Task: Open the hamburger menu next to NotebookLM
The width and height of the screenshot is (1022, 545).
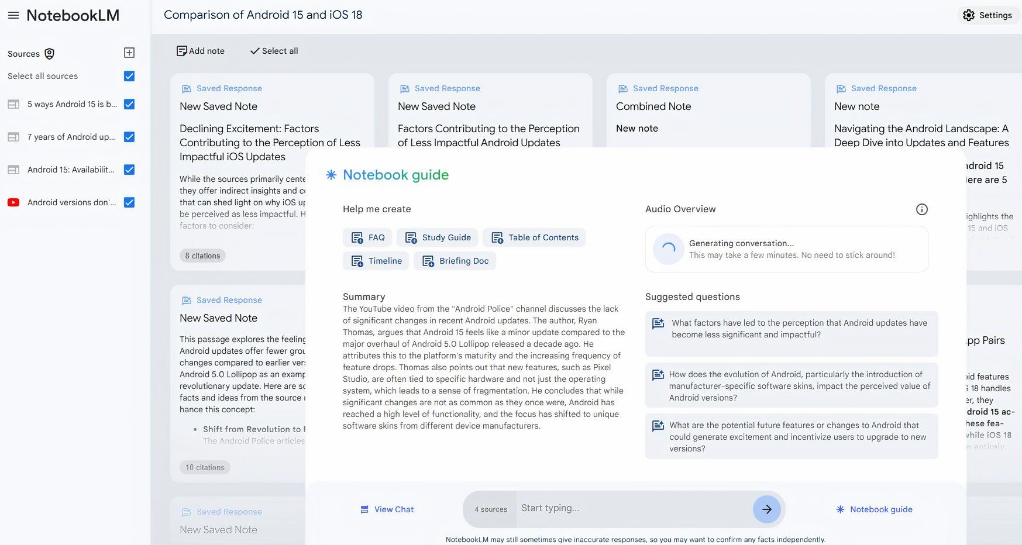Action: tap(13, 15)
